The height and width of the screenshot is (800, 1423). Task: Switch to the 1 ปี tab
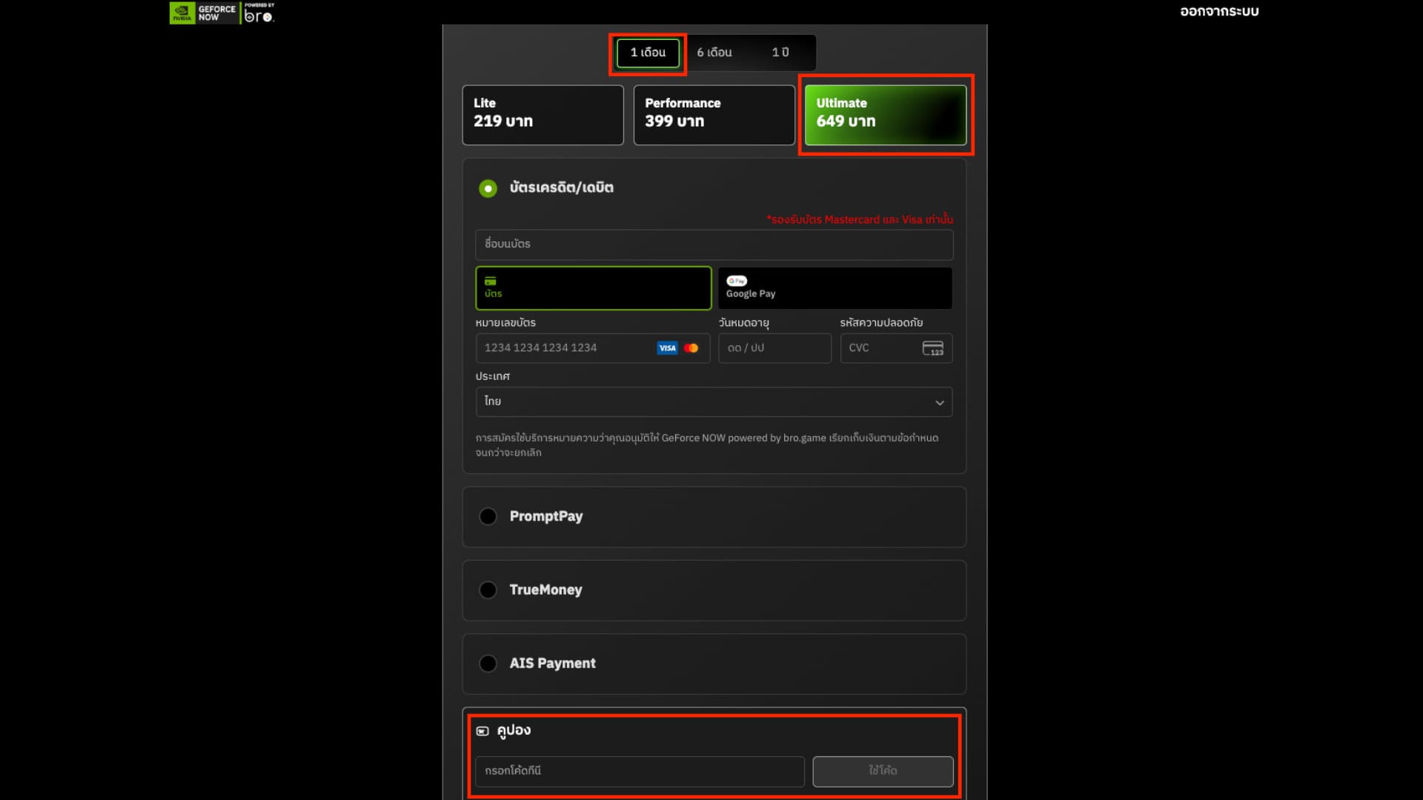click(780, 53)
